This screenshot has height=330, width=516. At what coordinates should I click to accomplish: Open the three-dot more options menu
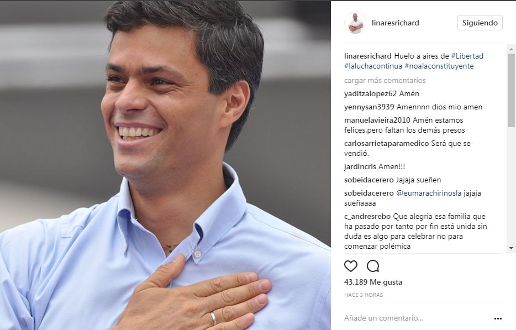point(498,318)
